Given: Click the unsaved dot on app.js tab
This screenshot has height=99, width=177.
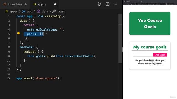Looking at the screenshot, I should (55, 4).
